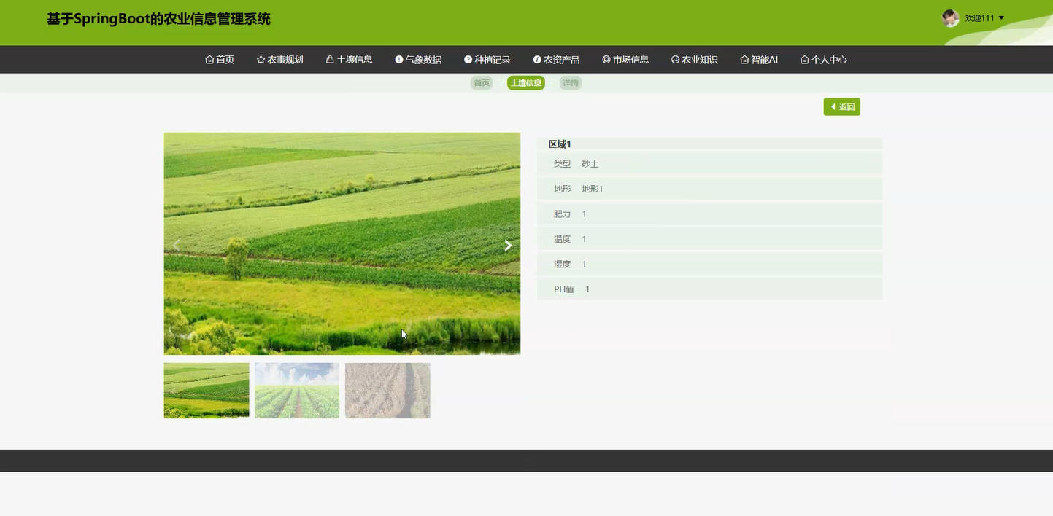The width and height of the screenshot is (1053, 516).
Task: Click the 肥力 row
Action: coord(710,214)
